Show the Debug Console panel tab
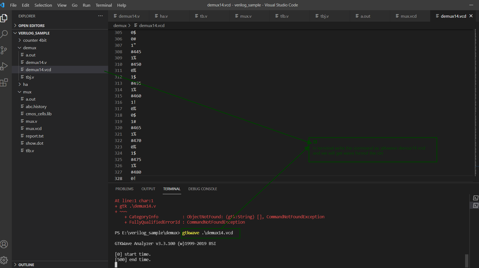Screen dimensions: 479x268 tap(203, 189)
